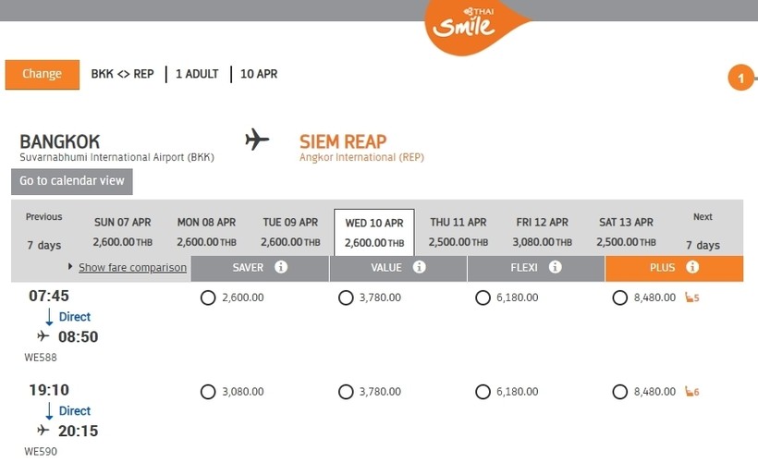758x474 pixels.
Task: Click the airplane icon between city names
Action: 257,140
